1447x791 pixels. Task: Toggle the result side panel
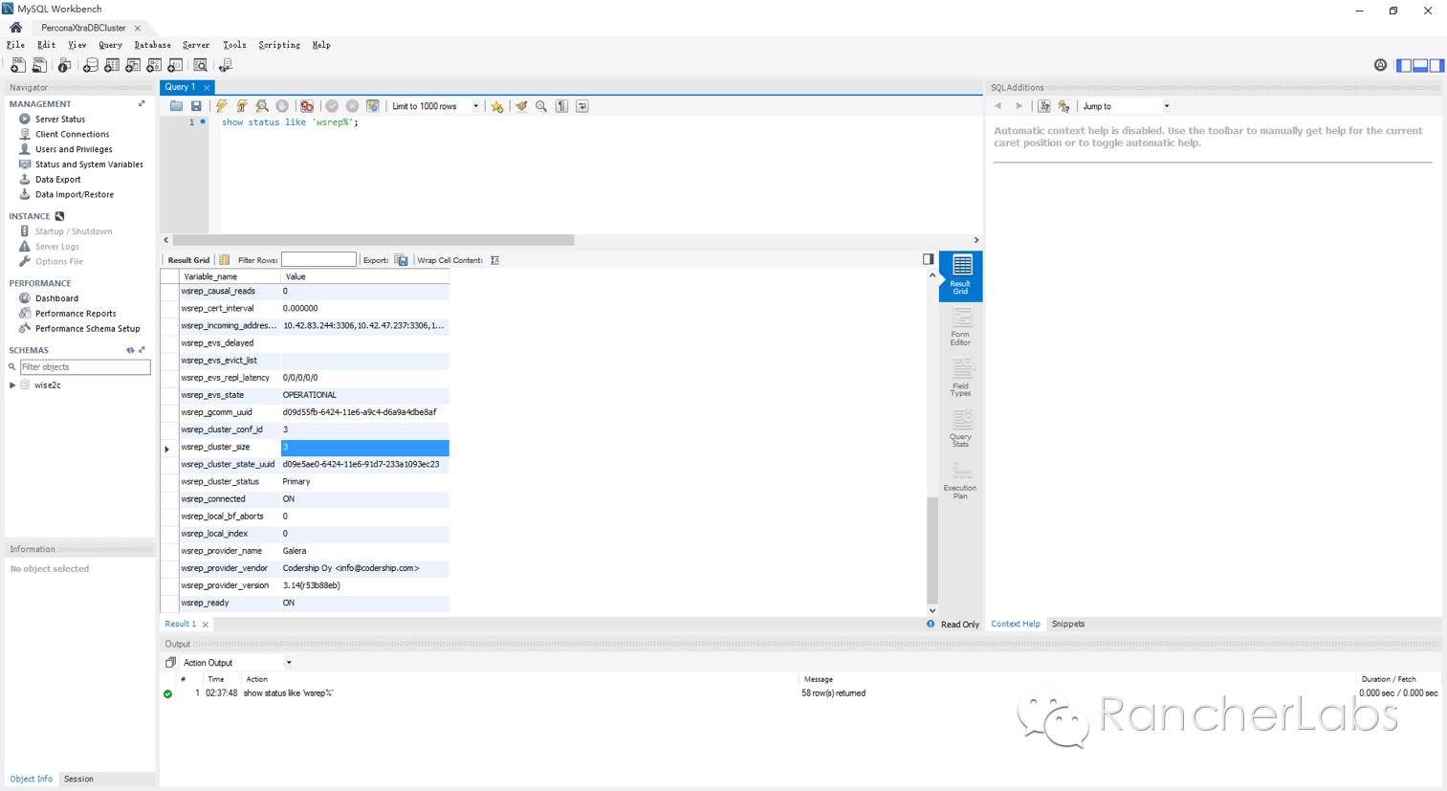pos(928,259)
